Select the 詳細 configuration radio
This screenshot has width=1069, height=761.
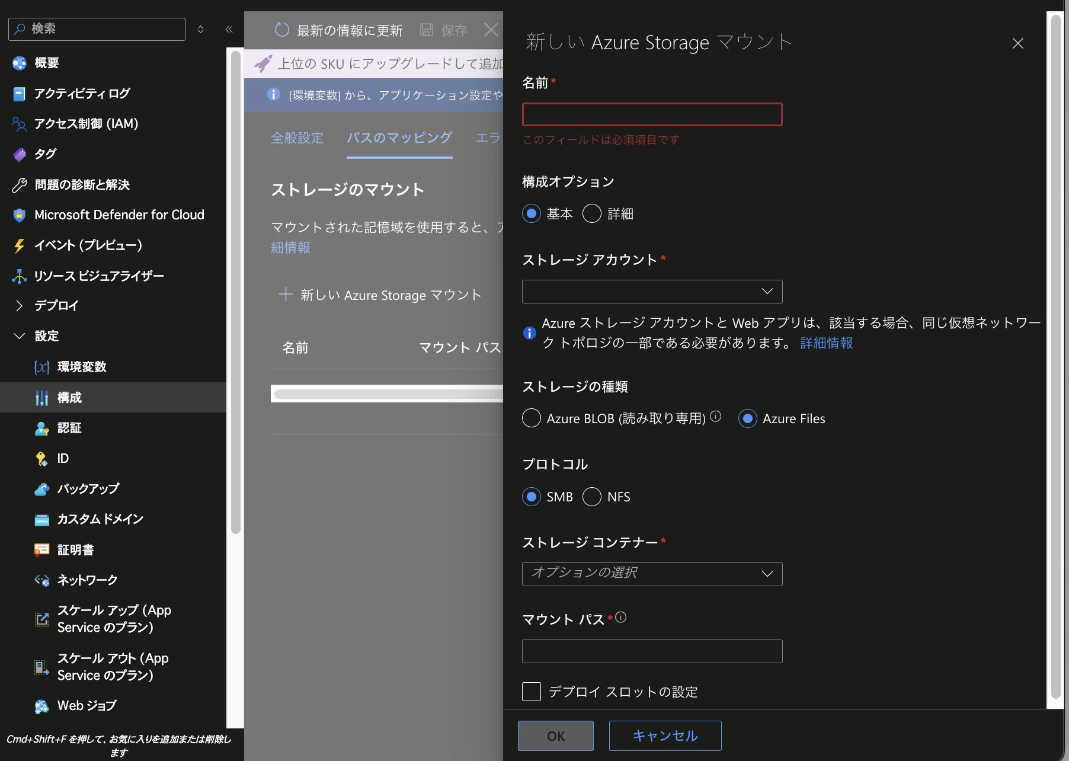pyautogui.click(x=592, y=213)
